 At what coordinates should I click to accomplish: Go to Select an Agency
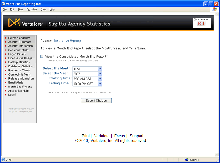coord(19,38)
